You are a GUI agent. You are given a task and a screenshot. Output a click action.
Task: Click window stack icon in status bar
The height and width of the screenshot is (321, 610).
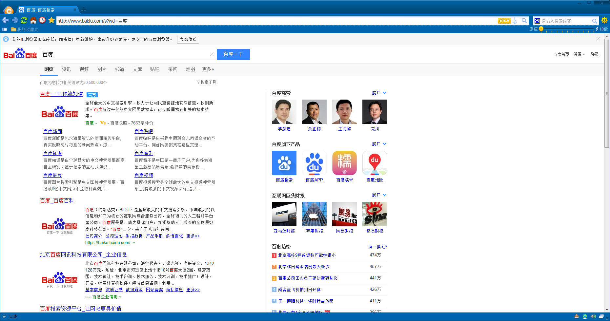point(601,316)
